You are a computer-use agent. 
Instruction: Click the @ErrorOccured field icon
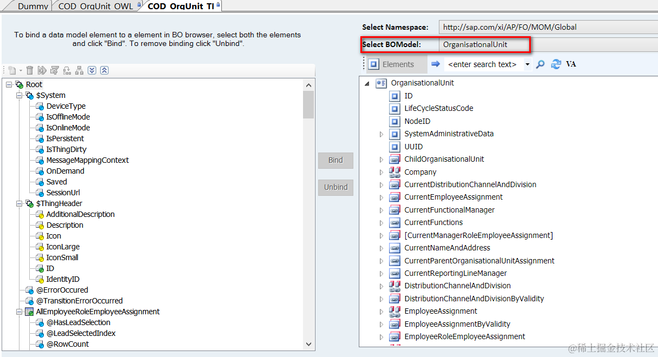click(29, 290)
